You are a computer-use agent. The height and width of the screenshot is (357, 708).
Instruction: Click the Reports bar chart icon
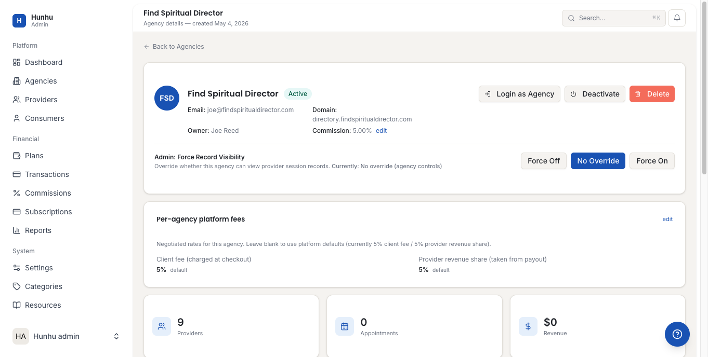(x=17, y=230)
